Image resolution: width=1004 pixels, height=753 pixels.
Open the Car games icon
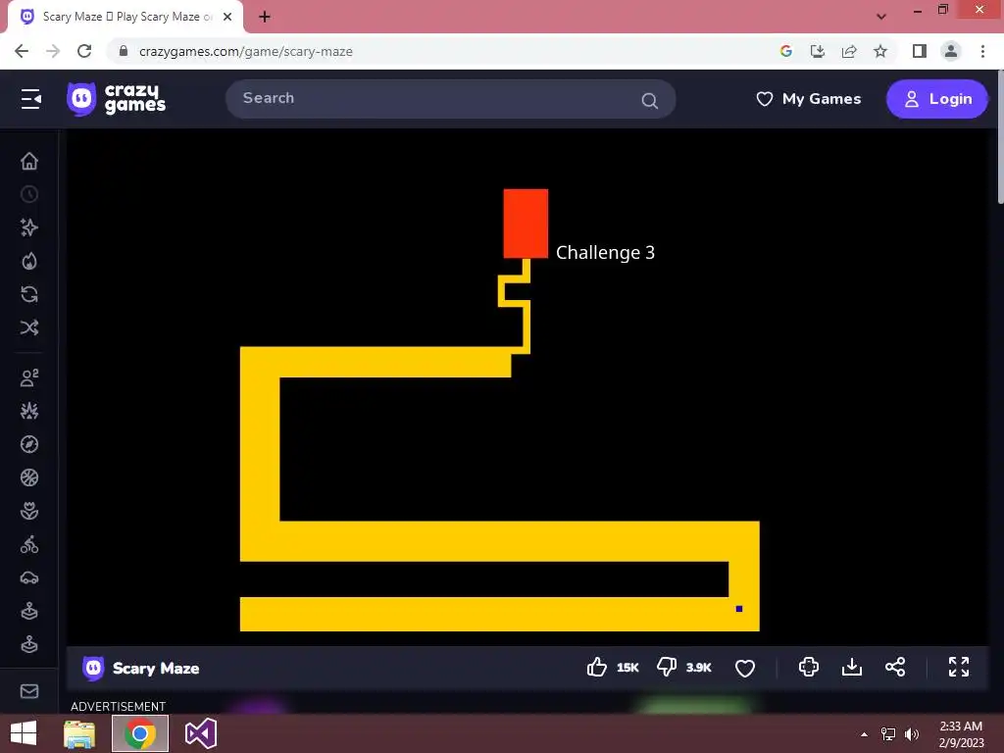click(29, 578)
